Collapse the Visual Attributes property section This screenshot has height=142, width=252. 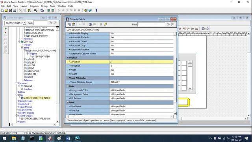[x=68, y=78]
